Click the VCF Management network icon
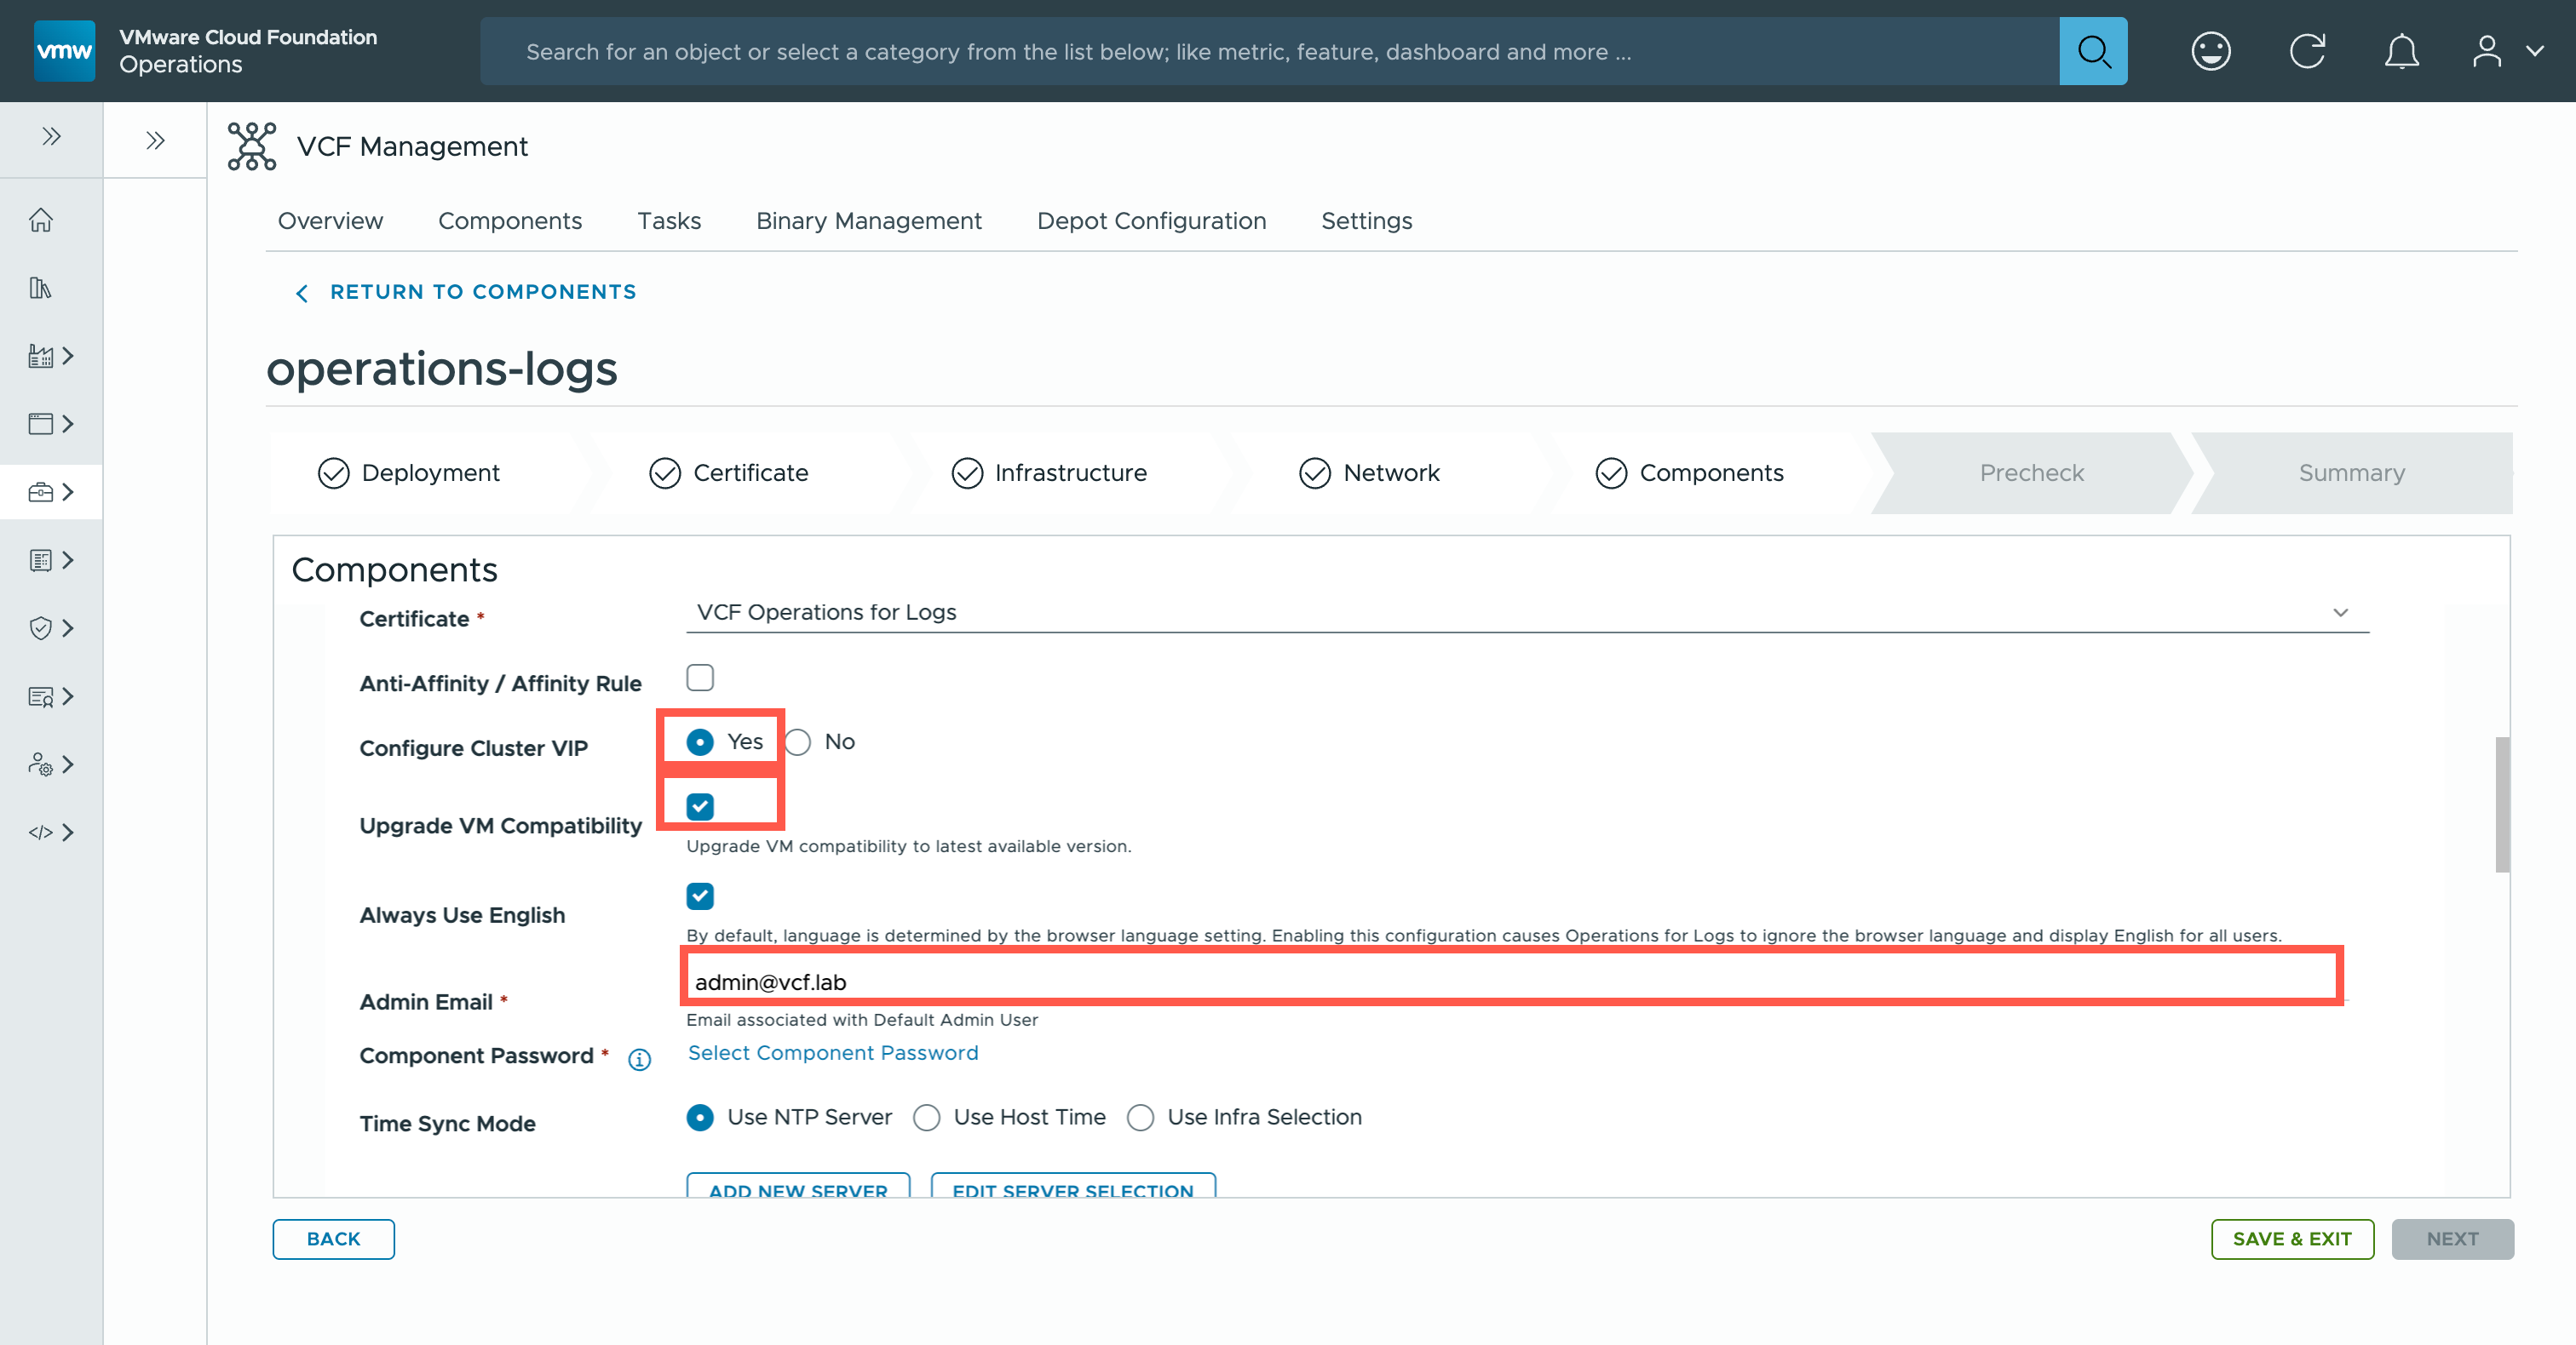The image size is (2576, 1345). [x=252, y=147]
